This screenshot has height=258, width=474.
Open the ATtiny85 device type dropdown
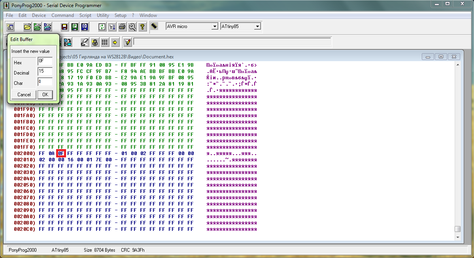[257, 26]
